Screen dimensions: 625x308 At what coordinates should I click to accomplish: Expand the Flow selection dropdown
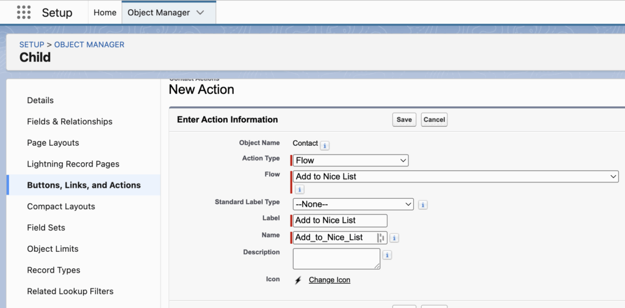[455, 176]
